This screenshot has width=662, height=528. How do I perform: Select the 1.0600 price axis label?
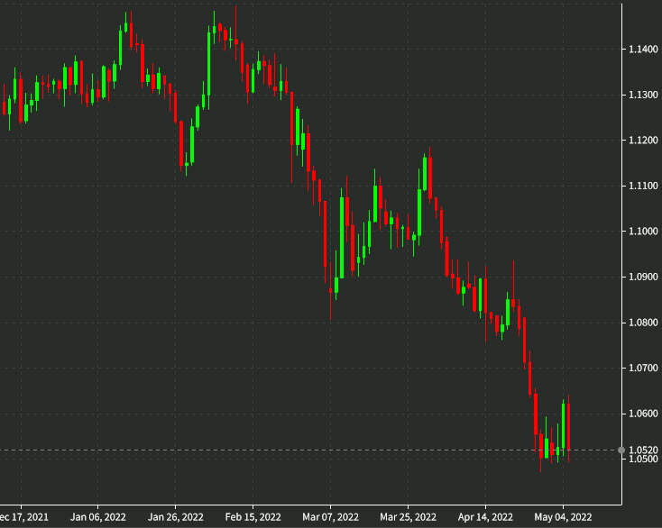click(643, 414)
